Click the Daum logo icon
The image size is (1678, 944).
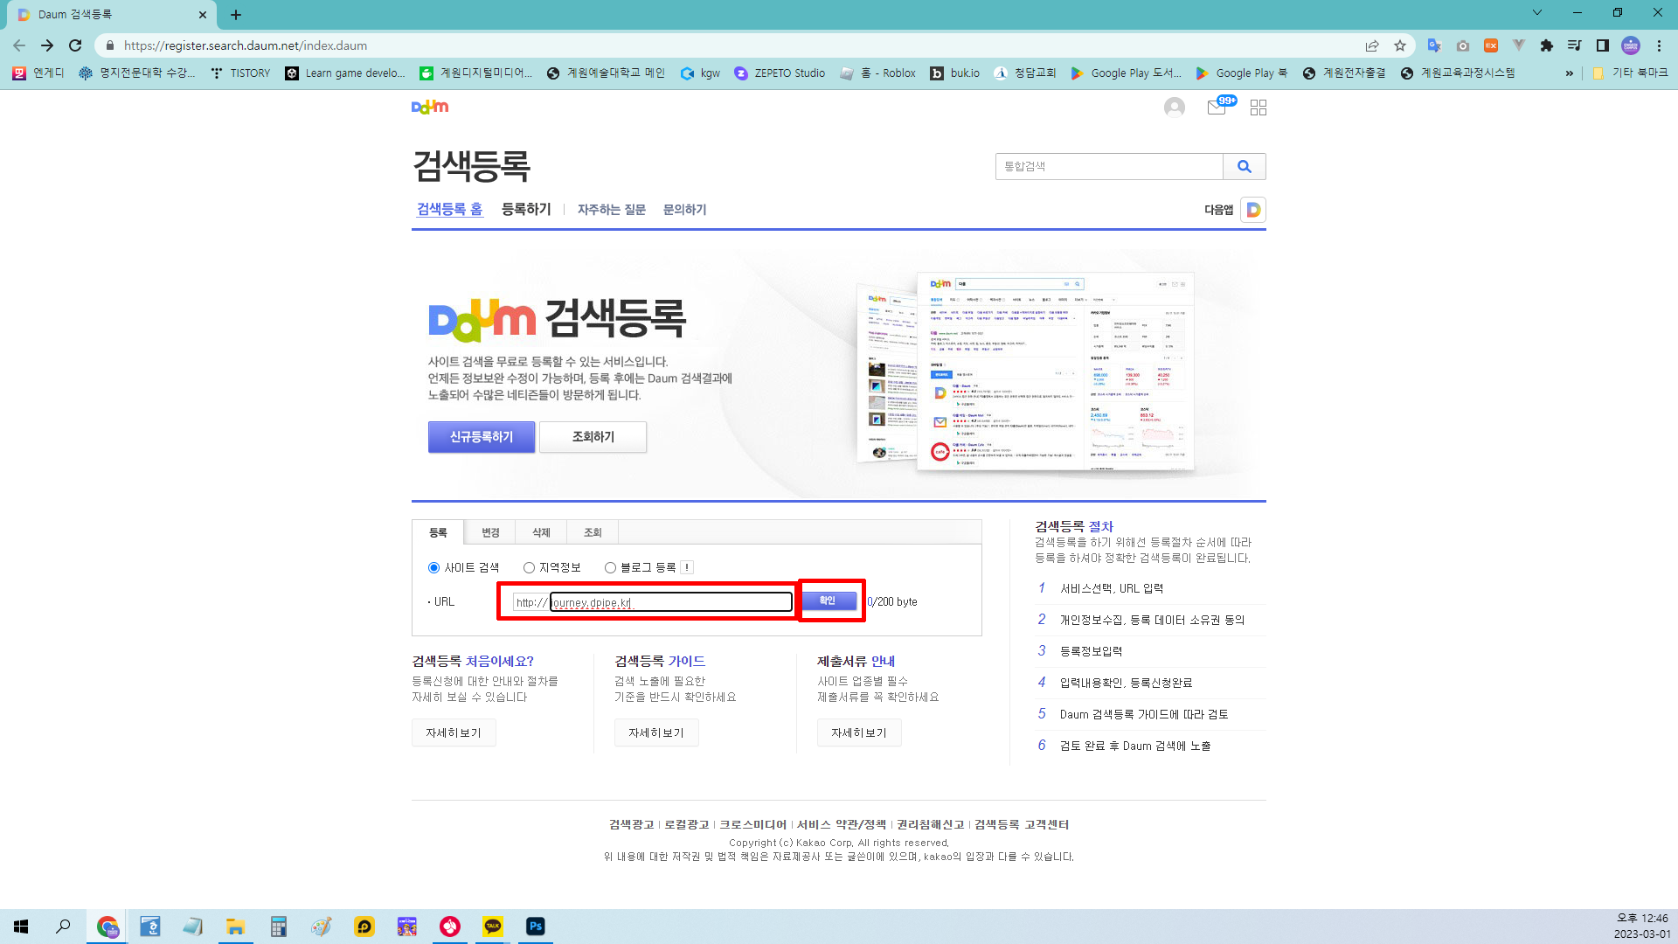[x=430, y=107]
